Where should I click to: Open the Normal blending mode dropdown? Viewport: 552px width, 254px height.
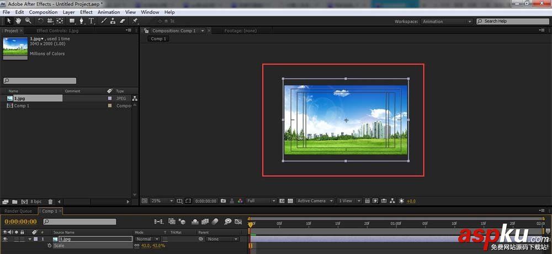point(147,239)
